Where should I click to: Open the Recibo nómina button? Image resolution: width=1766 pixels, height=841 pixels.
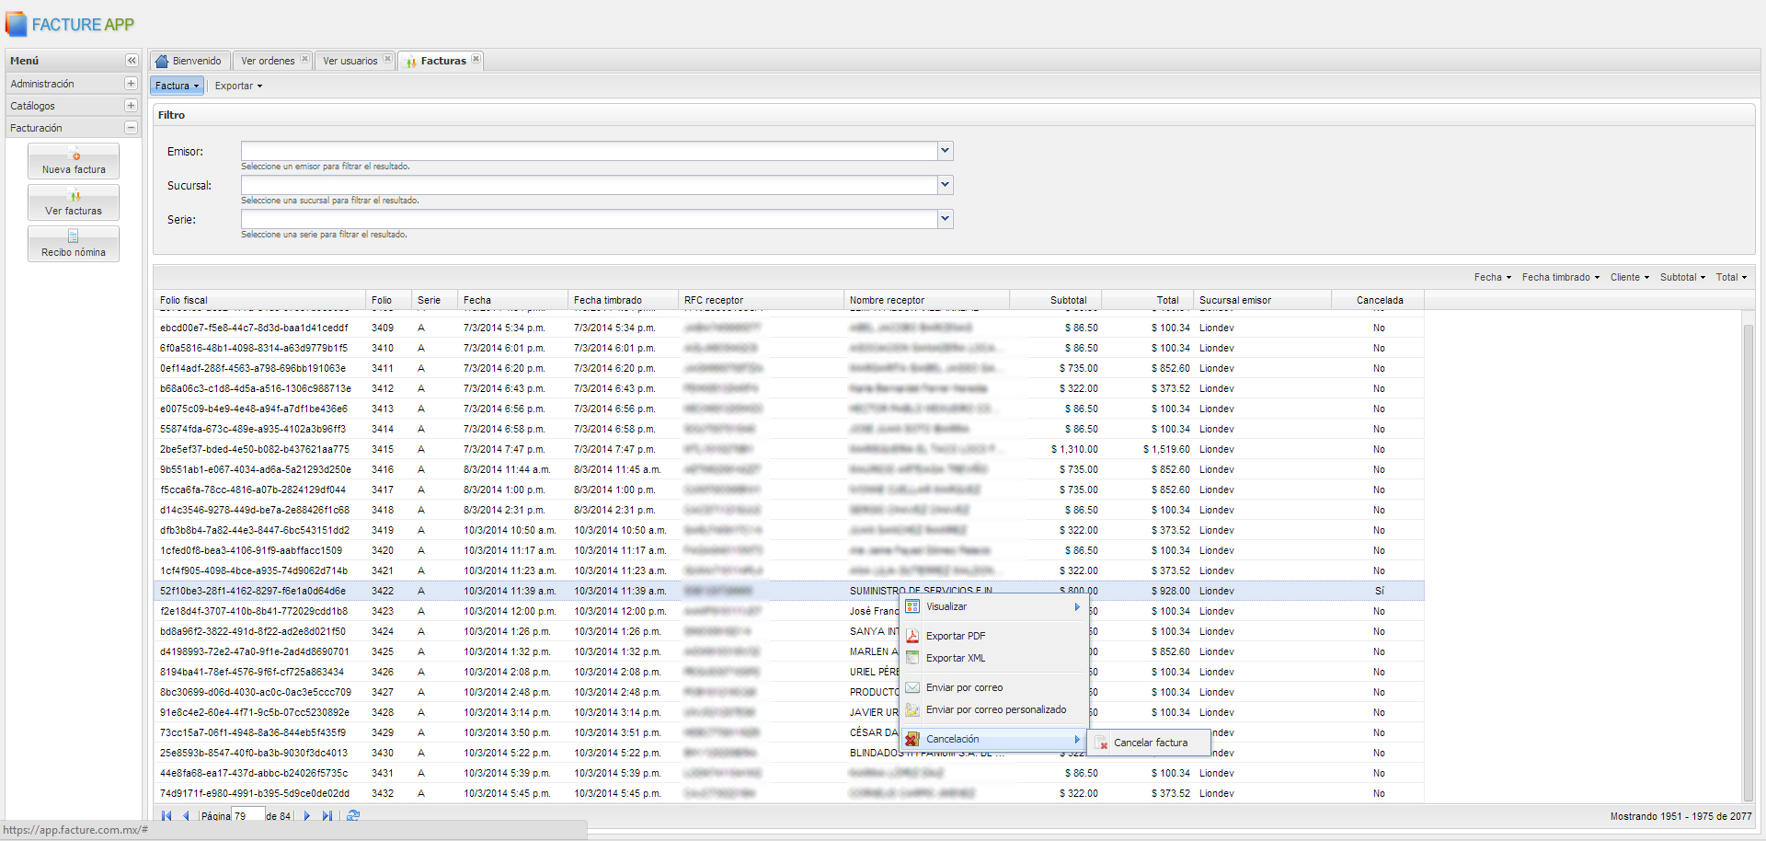[x=74, y=244]
